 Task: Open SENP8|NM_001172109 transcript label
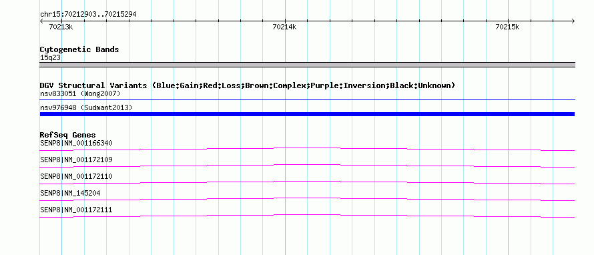coord(76,160)
